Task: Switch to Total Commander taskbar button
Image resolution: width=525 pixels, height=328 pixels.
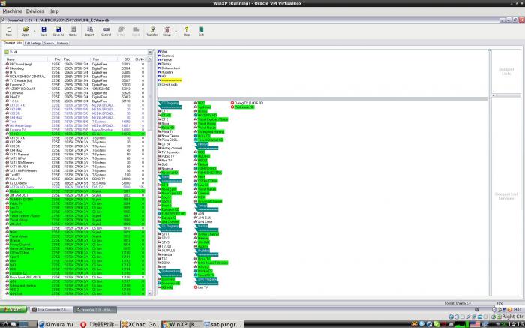Action: 51,310
